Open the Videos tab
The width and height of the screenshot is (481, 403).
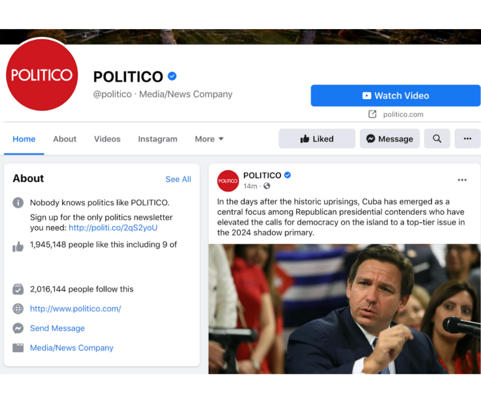107,139
